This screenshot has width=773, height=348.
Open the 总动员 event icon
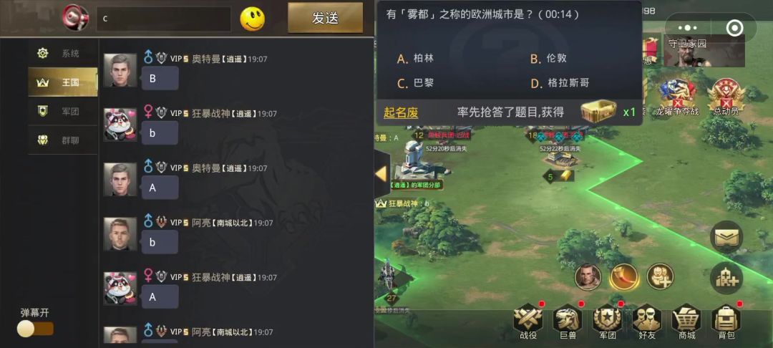click(x=726, y=97)
